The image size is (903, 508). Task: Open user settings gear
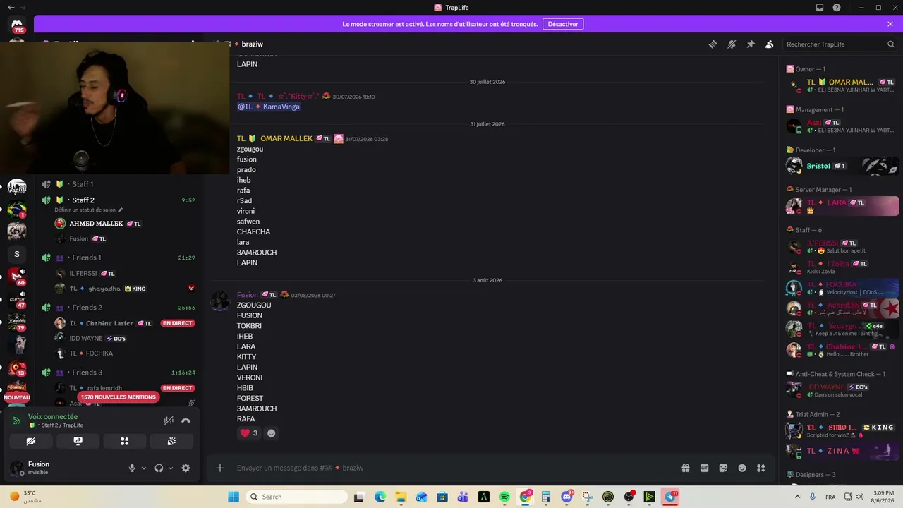coord(186,468)
